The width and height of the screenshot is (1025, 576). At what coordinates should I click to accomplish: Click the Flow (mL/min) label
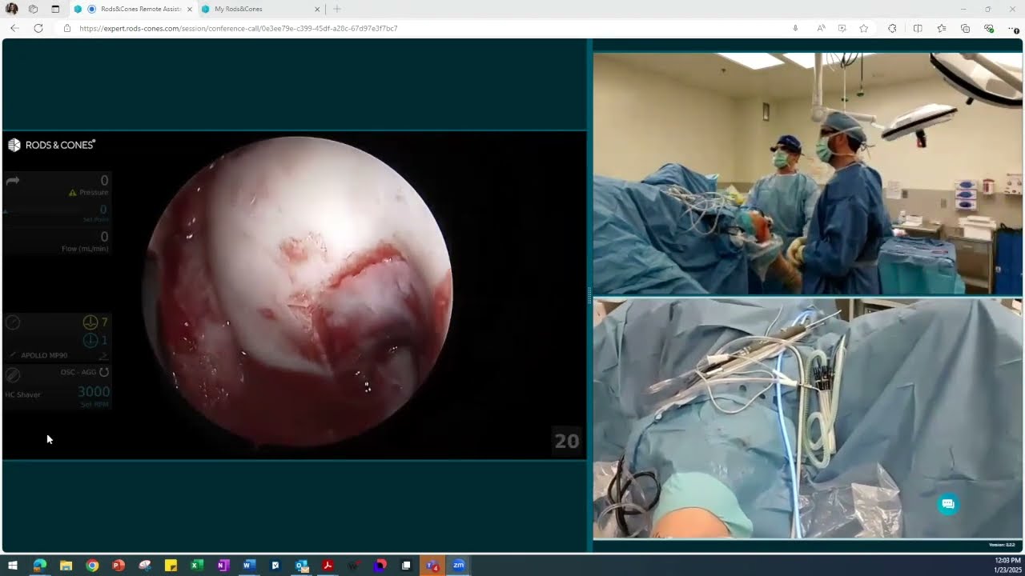click(x=85, y=249)
